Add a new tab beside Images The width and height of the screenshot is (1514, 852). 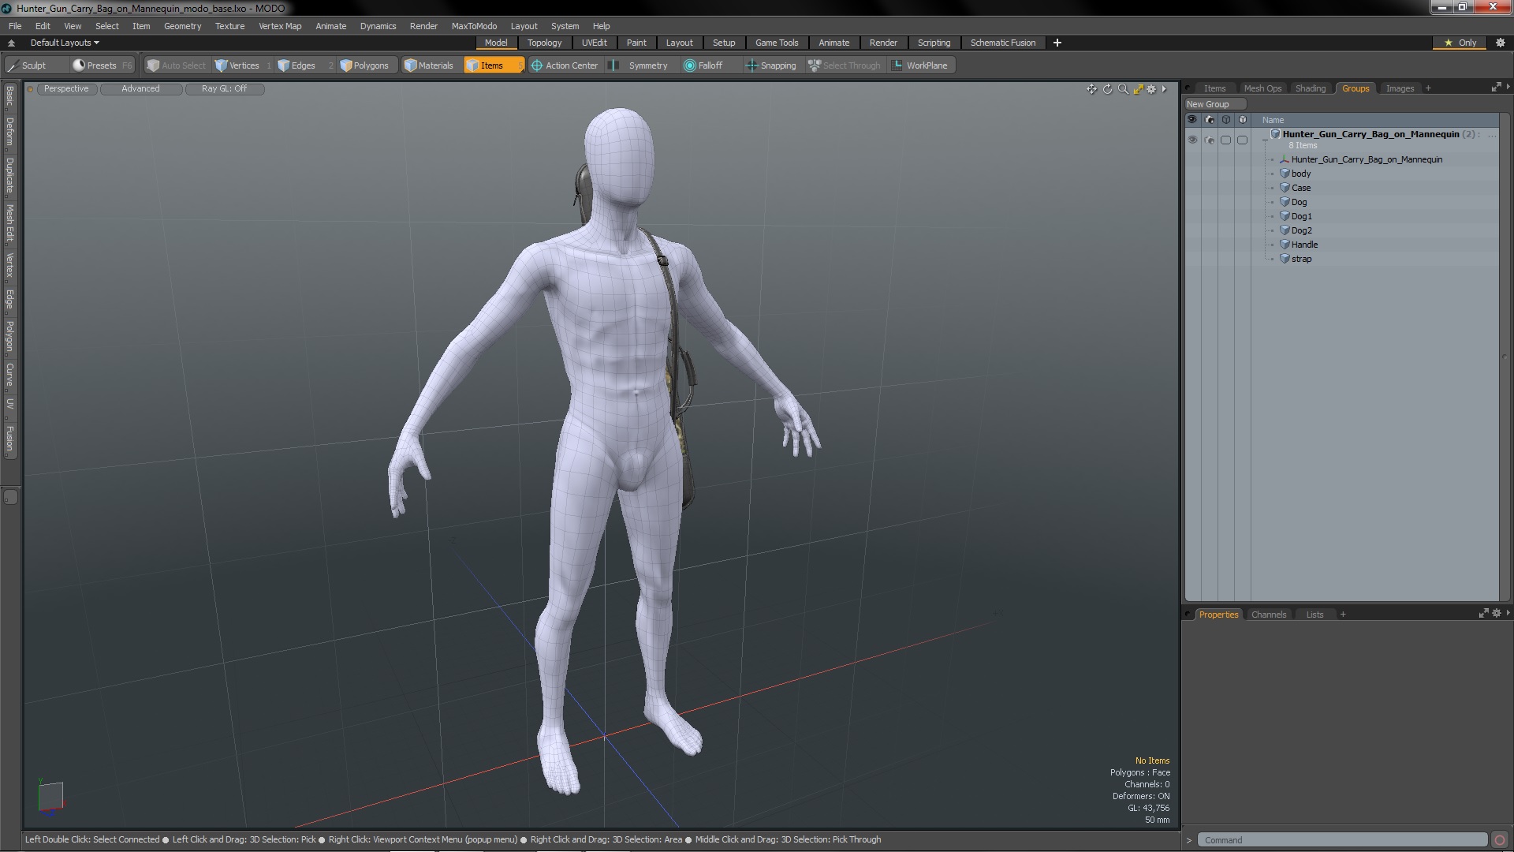pos(1428,88)
